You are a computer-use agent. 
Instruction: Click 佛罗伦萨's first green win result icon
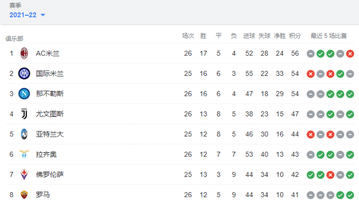point(310,175)
